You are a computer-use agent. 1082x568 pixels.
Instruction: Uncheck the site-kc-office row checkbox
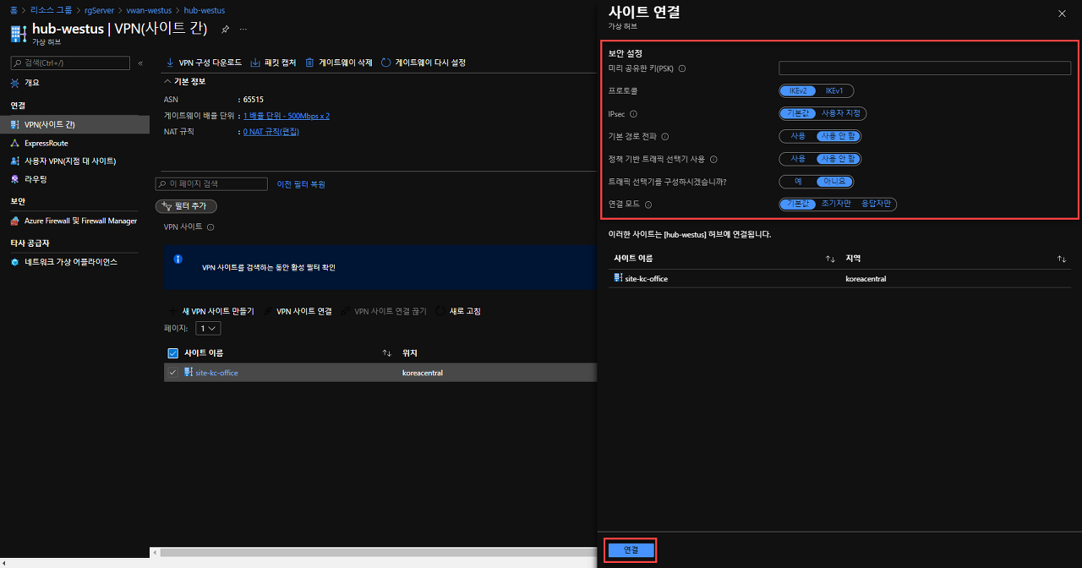173,372
